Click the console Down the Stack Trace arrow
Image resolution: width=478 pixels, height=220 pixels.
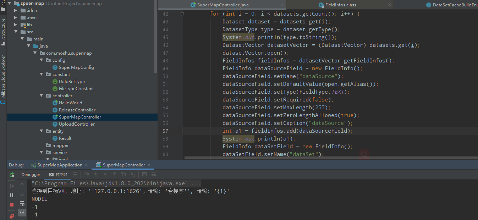pos(22,194)
